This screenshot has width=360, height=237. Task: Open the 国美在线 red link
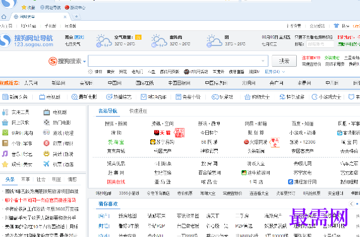pos(116,182)
